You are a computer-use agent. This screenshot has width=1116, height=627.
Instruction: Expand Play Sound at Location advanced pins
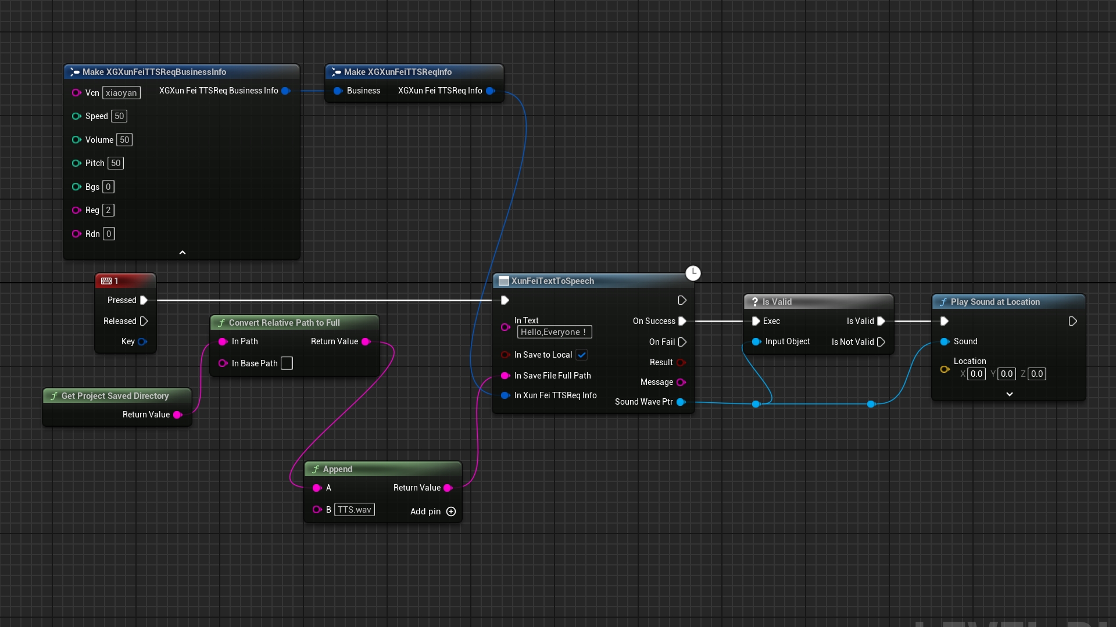1010,394
